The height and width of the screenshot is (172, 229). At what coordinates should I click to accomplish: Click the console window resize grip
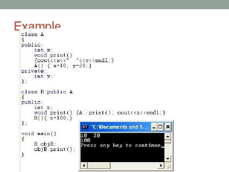[169, 167]
